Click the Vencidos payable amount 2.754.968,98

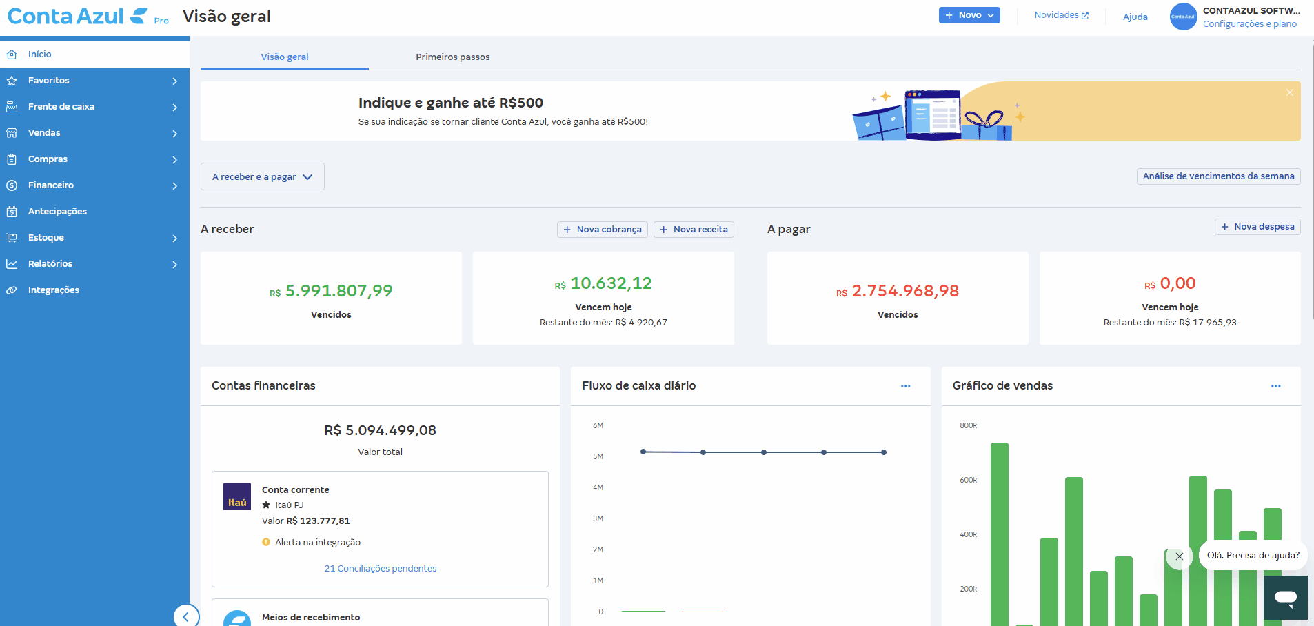coord(898,291)
